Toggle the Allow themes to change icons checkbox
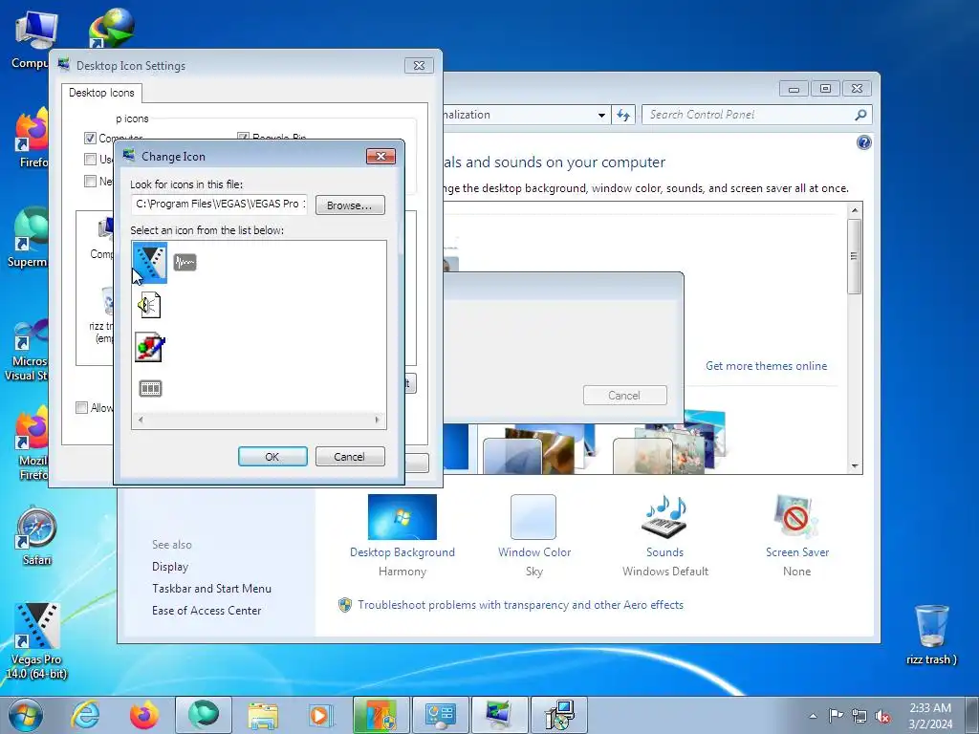The image size is (979, 734). pos(81,407)
